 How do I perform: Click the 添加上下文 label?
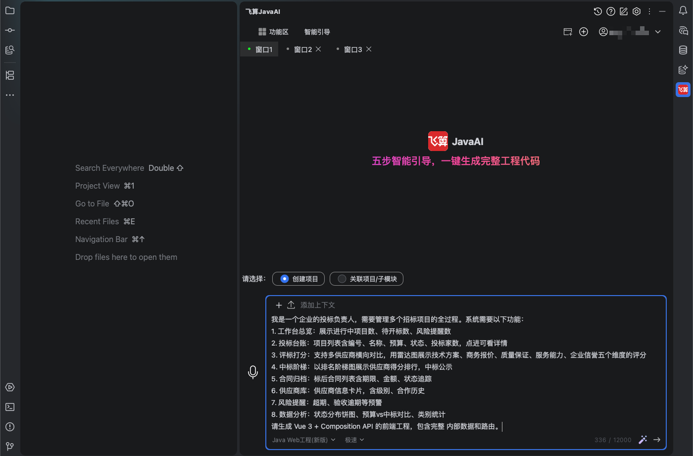[318, 305]
